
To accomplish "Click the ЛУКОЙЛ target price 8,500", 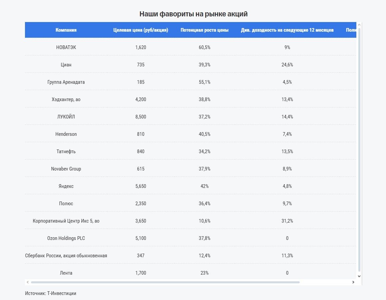I will (141, 117).
